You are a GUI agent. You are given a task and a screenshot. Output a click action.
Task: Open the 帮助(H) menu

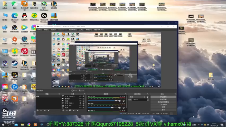(89, 30)
